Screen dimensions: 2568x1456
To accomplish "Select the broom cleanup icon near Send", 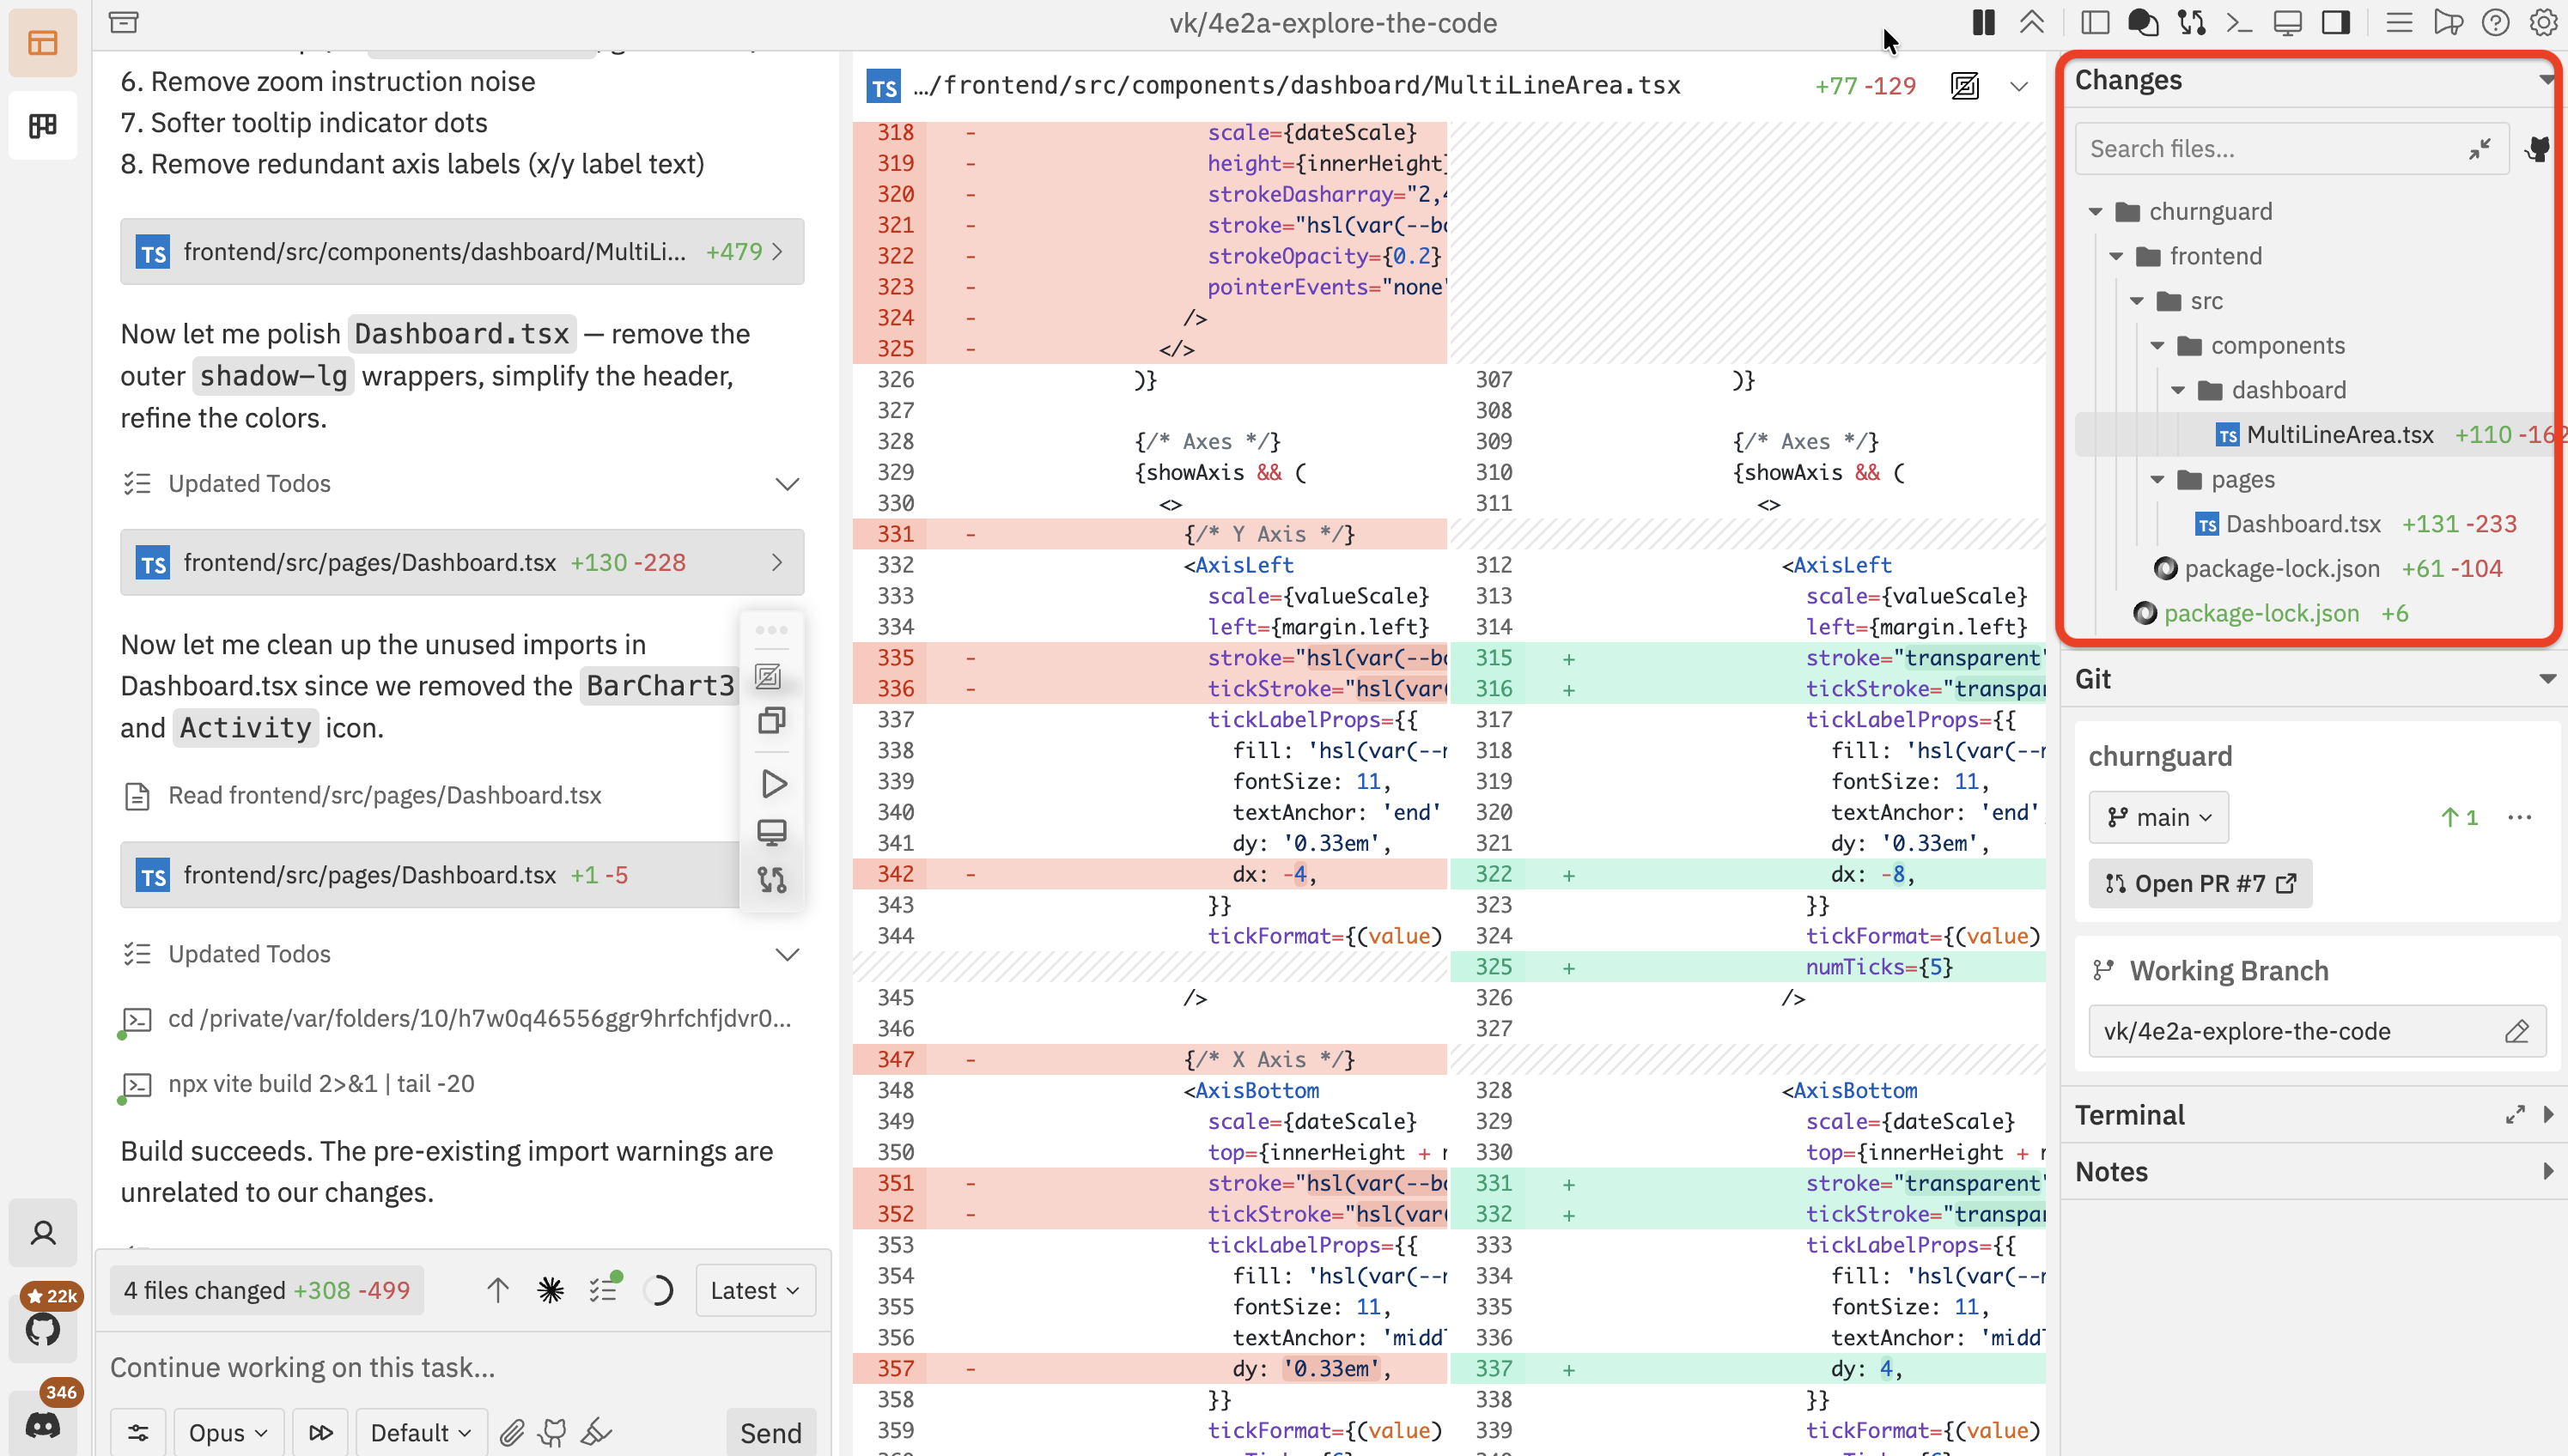I will pos(596,1432).
